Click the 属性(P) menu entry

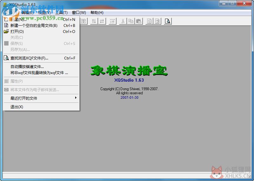click(x=41, y=81)
